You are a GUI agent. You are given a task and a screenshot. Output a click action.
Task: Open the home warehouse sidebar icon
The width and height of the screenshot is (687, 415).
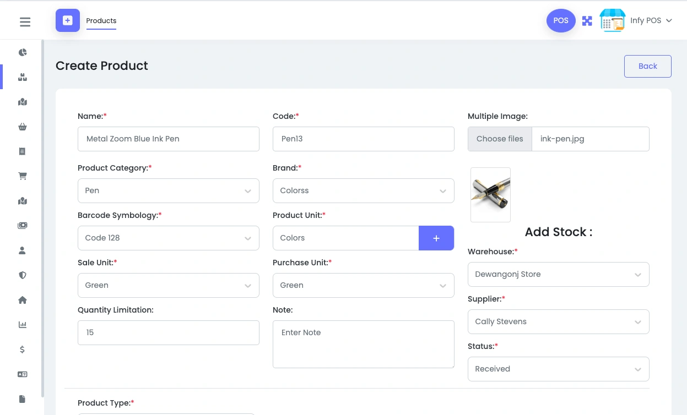click(x=23, y=300)
